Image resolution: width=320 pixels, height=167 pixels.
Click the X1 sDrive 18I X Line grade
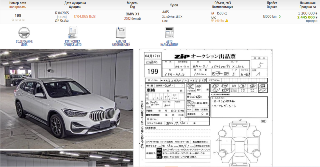pos(172,19)
